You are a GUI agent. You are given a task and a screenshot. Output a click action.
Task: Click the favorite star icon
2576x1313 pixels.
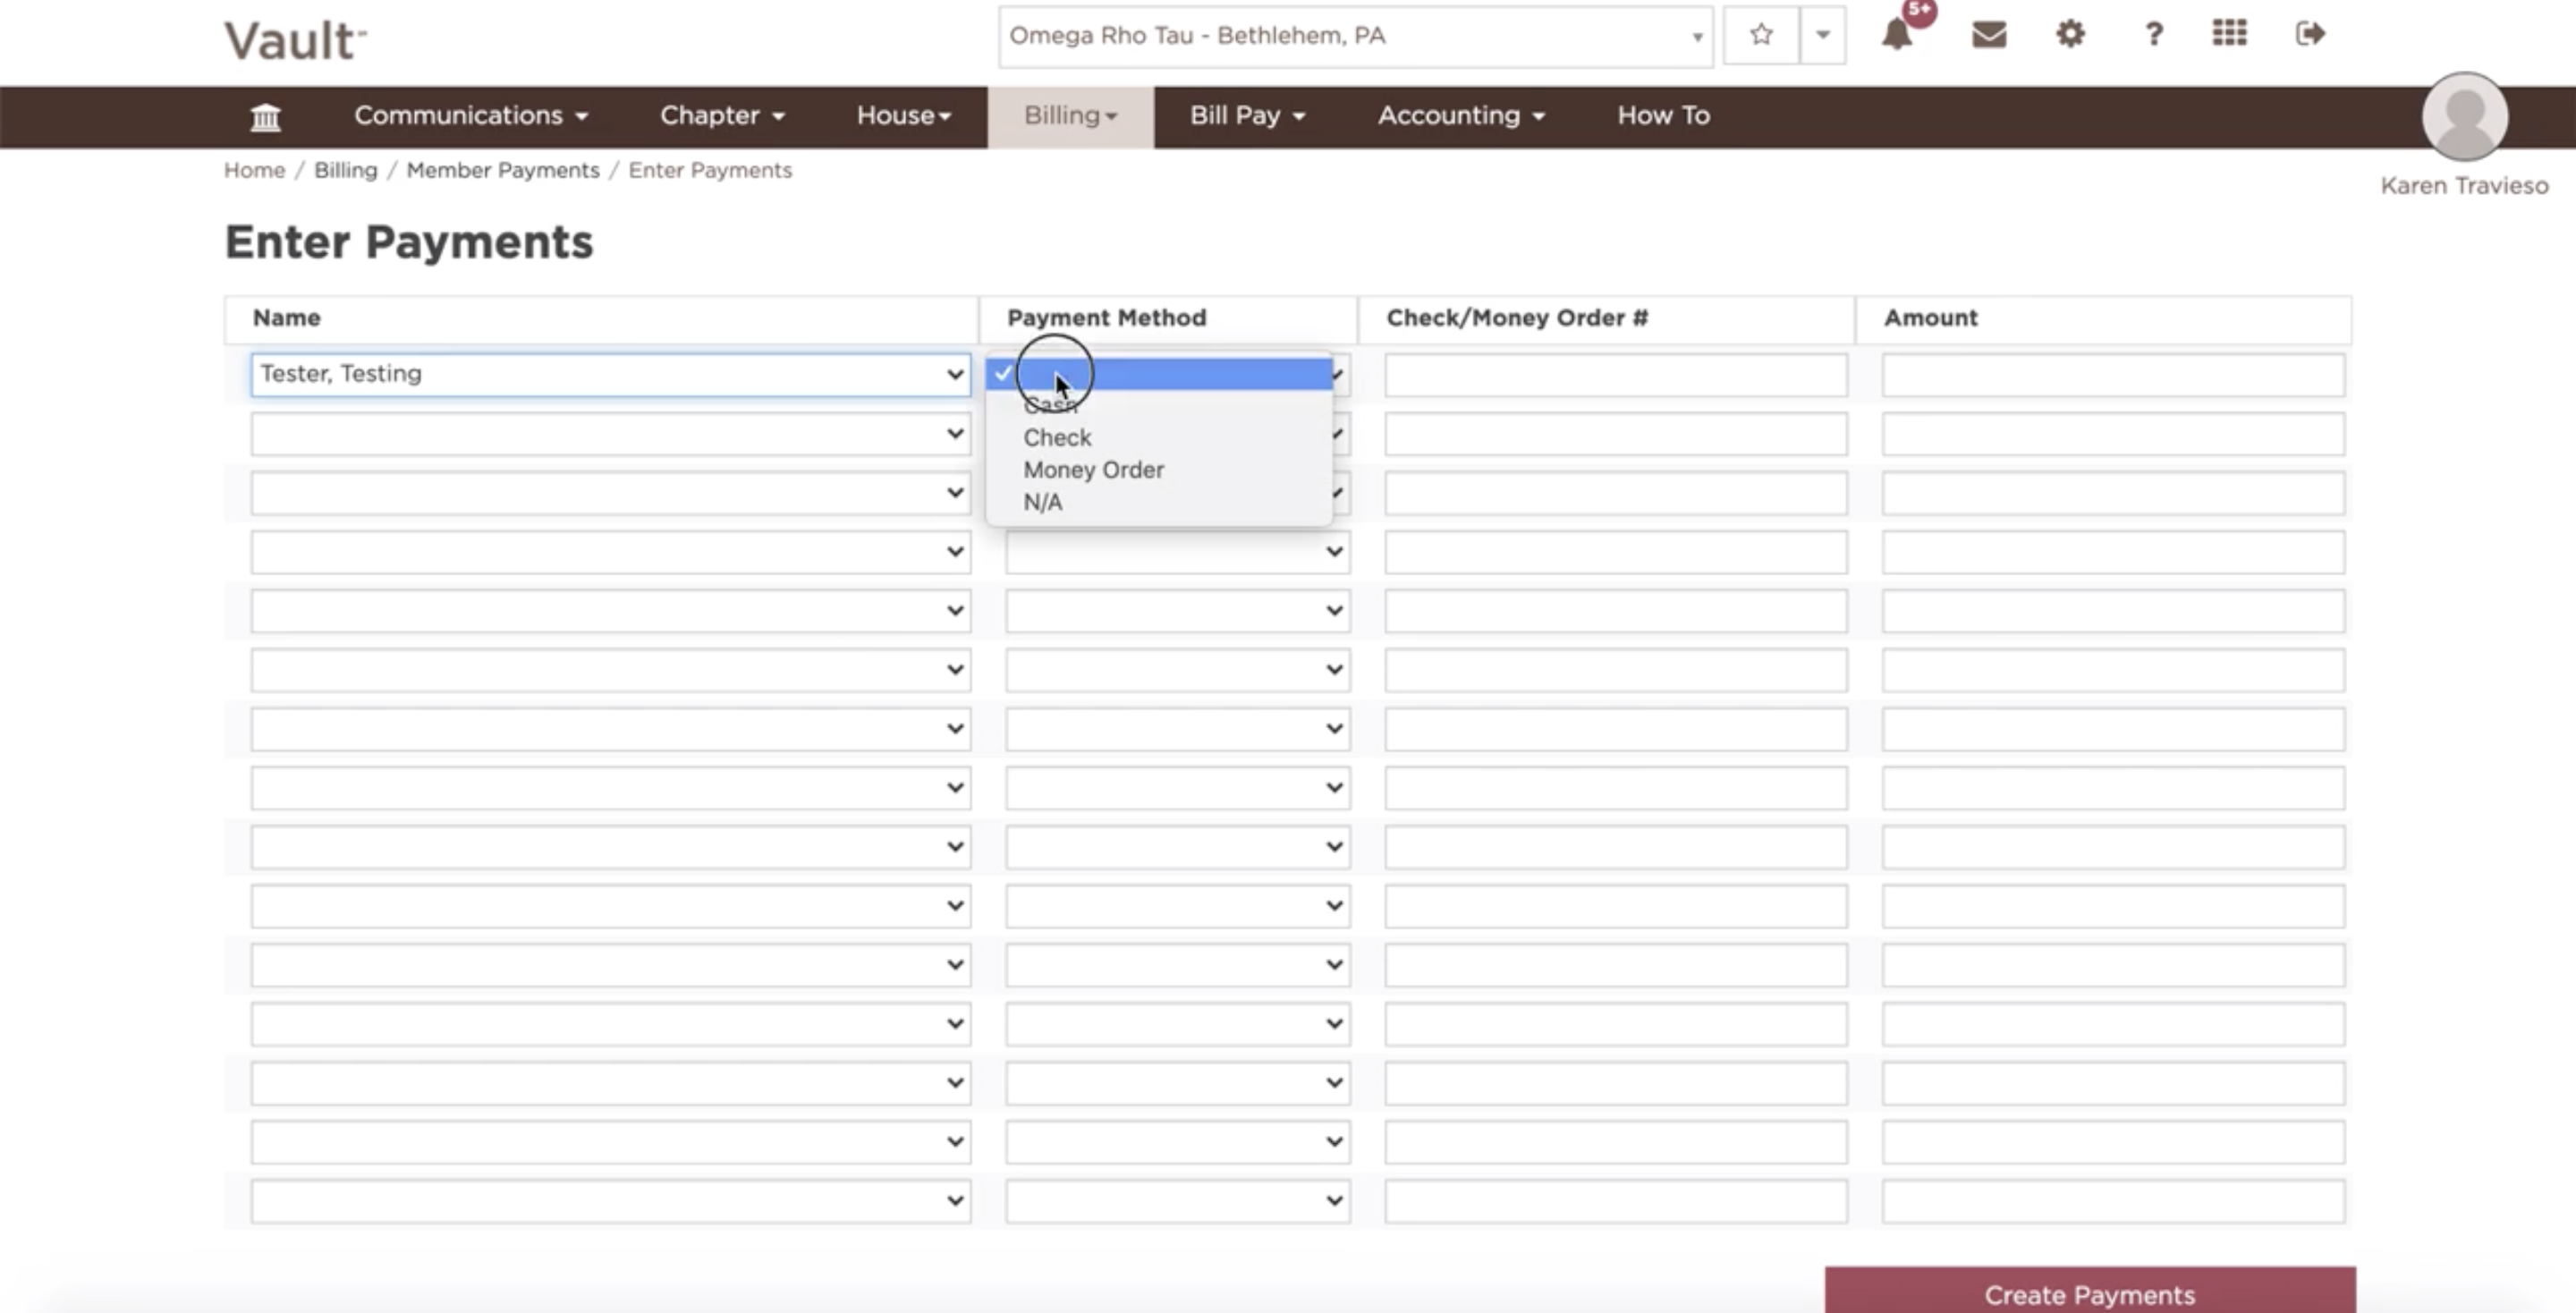(1761, 36)
